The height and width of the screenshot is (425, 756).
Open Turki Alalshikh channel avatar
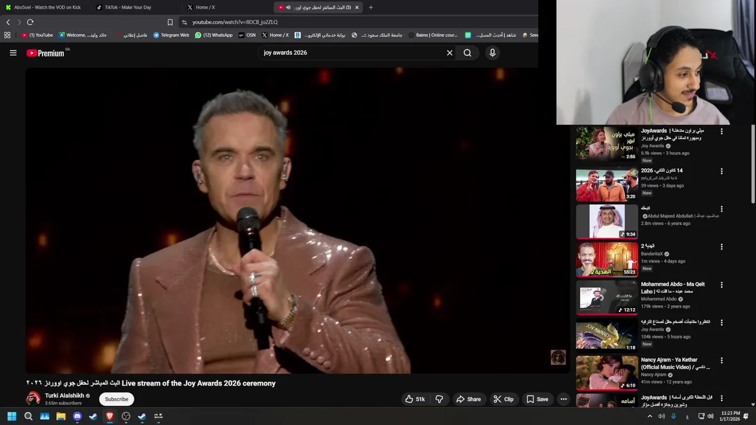pos(34,398)
